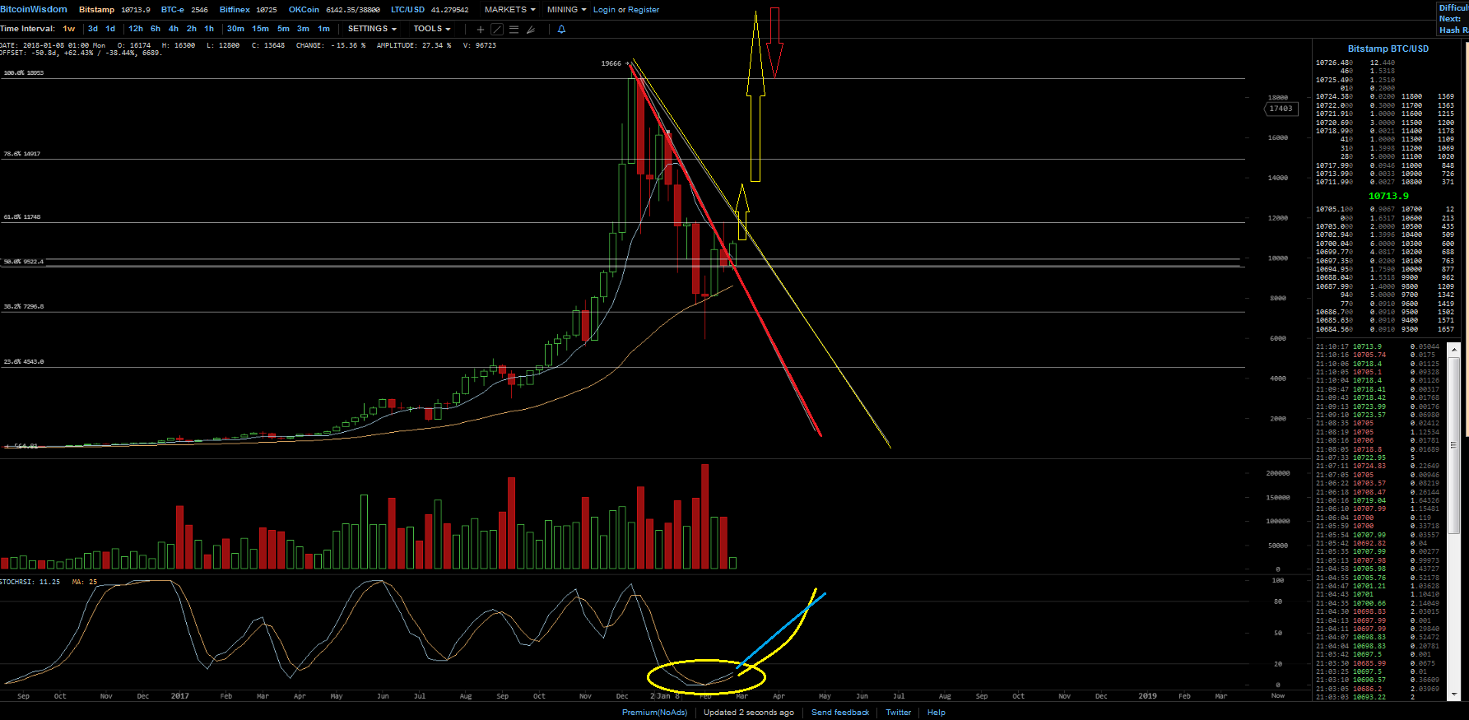Open the MINING dropdown menu
This screenshot has height=720, width=1469.
[566, 10]
